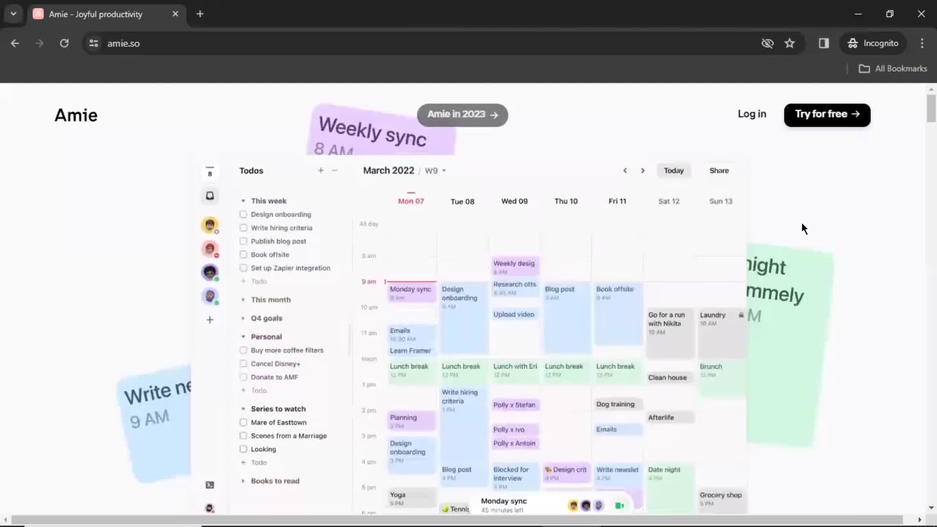Click the navigate to previous week arrow

pos(625,170)
